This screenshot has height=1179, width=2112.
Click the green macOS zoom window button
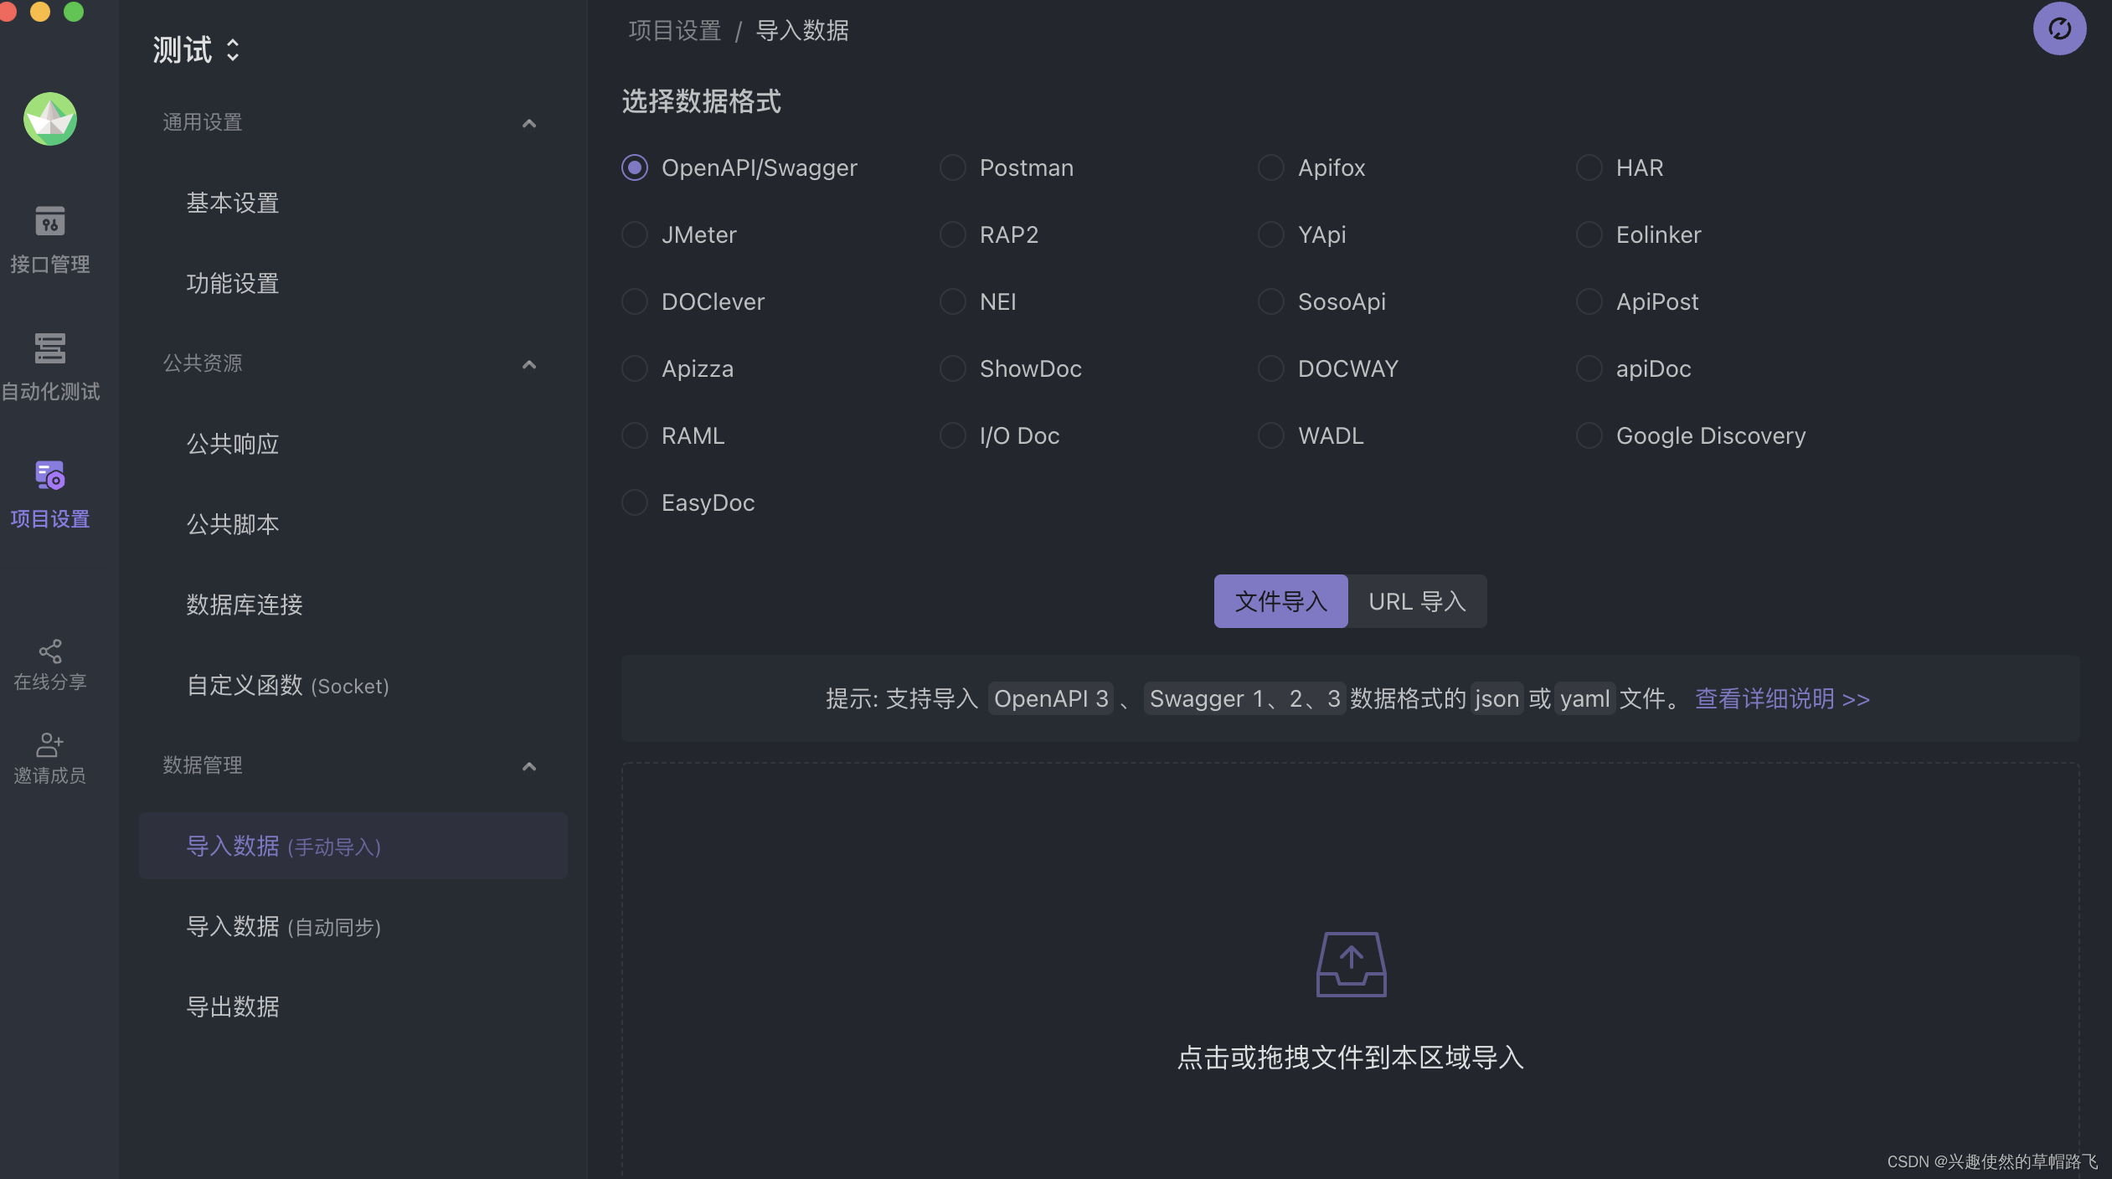(x=74, y=11)
